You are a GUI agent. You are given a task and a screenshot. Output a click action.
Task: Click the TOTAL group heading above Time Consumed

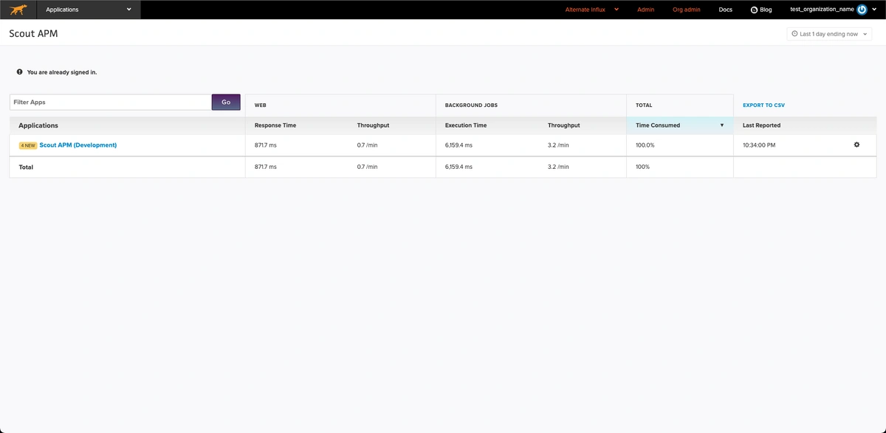644,105
